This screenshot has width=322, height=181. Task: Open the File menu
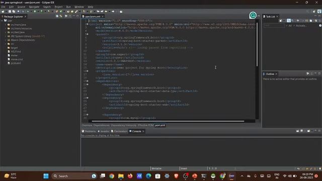(x=3, y=7)
